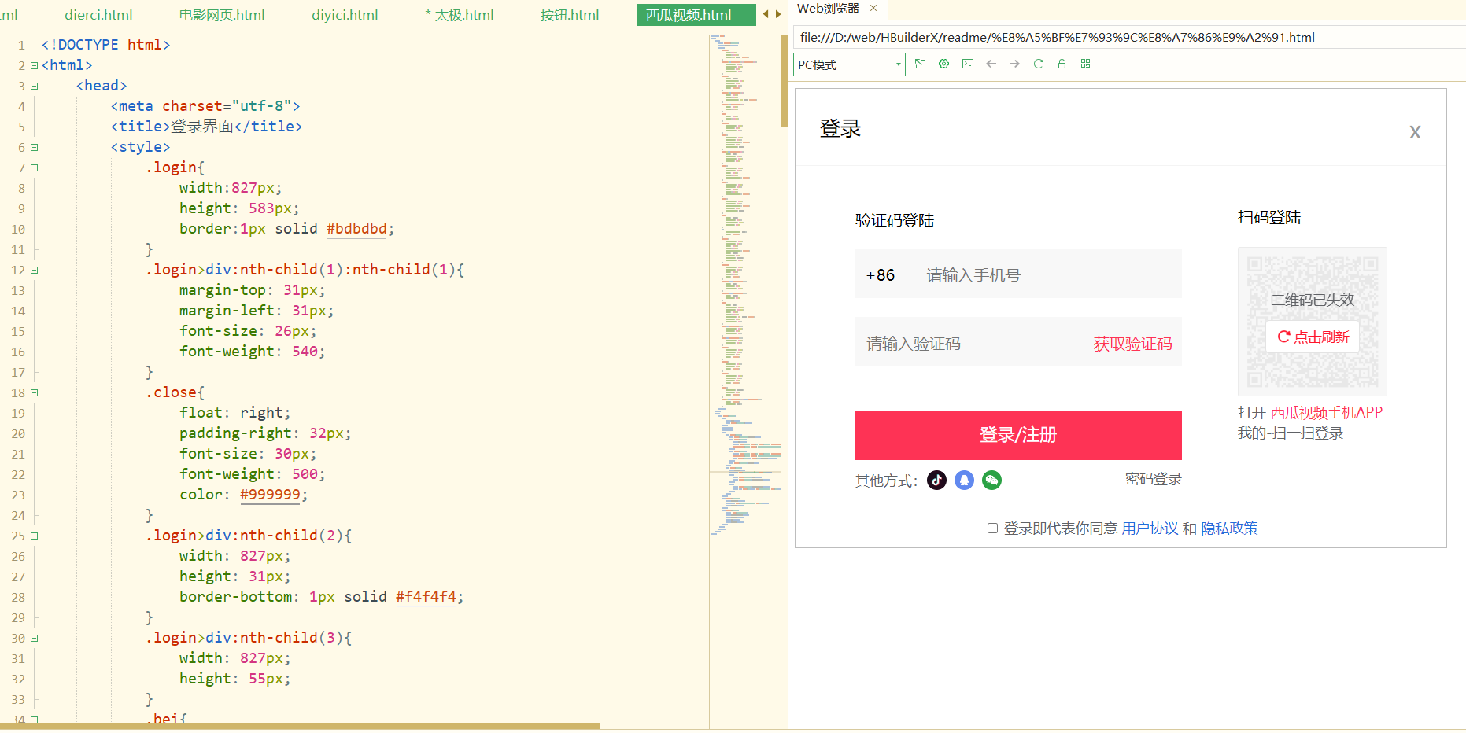Collapse the .login rule fold on line 7
The image size is (1466, 733).
(x=34, y=168)
